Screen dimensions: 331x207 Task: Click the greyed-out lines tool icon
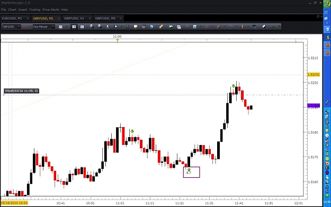pyautogui.click(x=207, y=26)
